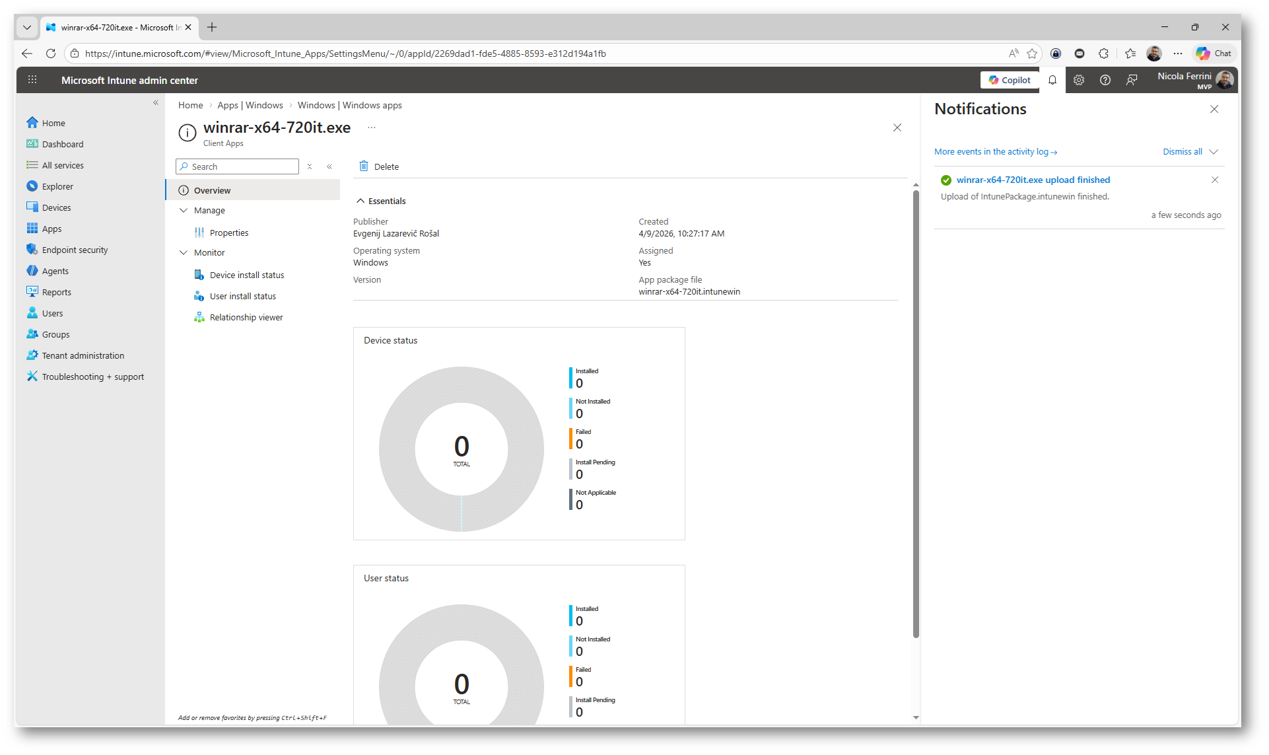Viewport: 1269px width, 755px height.
Task: Click the help question mark icon
Action: [1105, 80]
